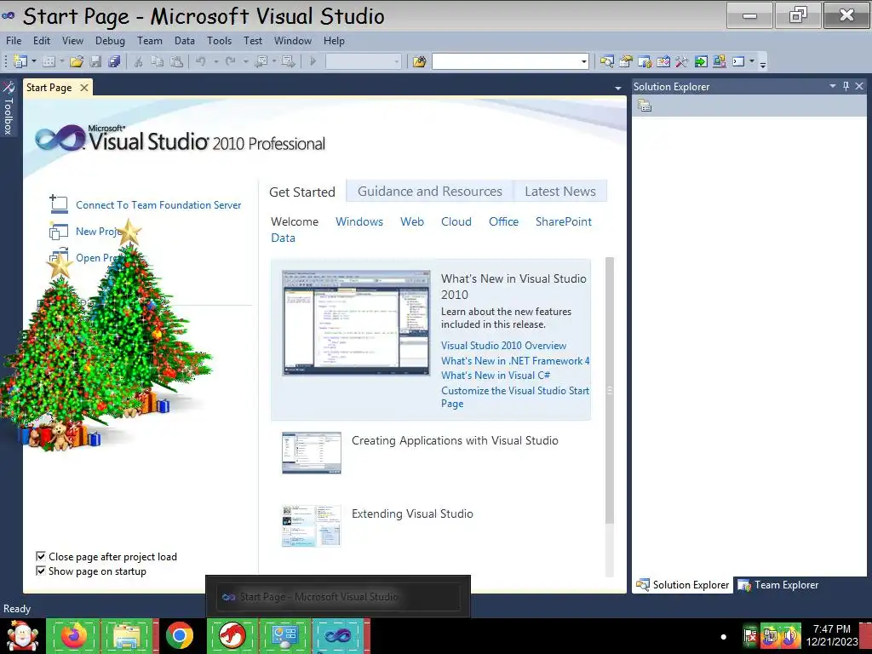Click the Command Window toolbar icon
872x654 pixels.
click(738, 61)
